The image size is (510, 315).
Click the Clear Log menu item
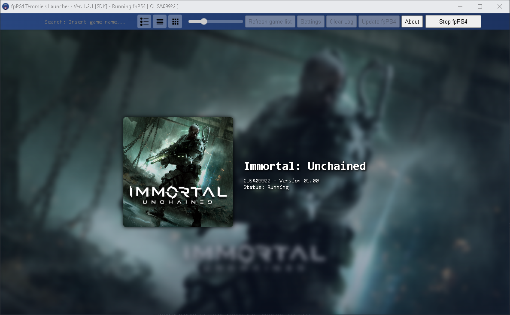[x=341, y=21]
